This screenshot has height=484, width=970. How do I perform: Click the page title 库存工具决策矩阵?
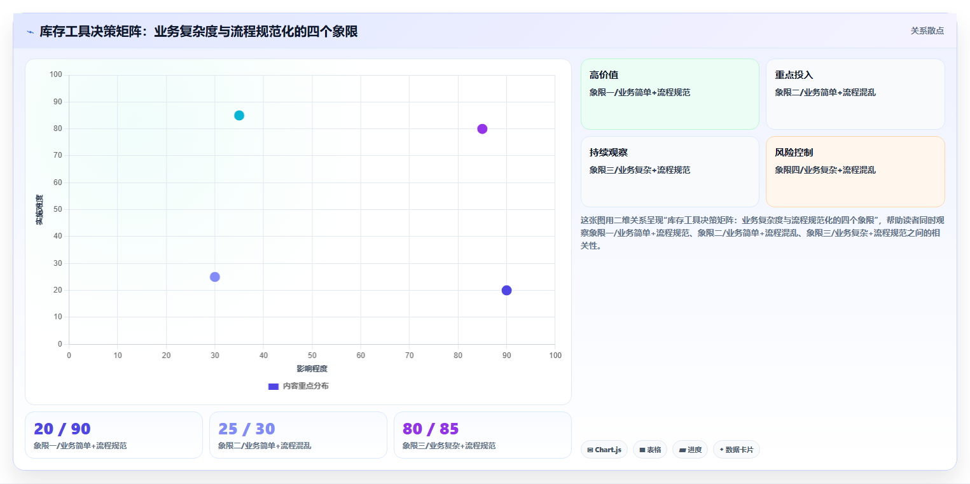tap(198, 31)
